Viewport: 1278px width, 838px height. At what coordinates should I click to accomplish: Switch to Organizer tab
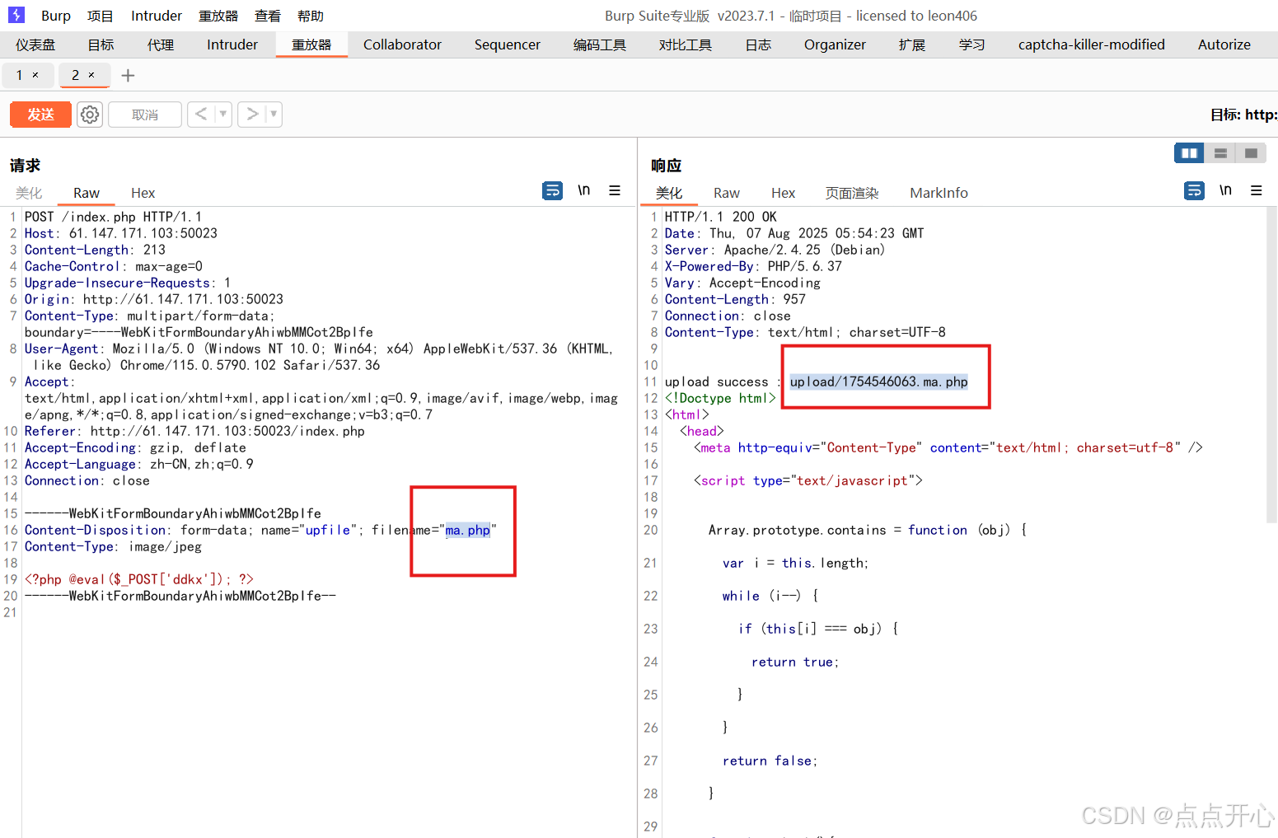(x=835, y=44)
